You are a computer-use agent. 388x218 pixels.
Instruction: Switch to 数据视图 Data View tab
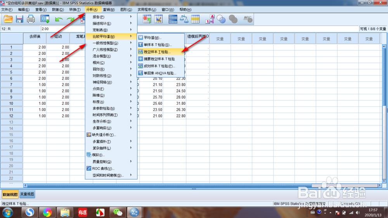(x=10, y=194)
